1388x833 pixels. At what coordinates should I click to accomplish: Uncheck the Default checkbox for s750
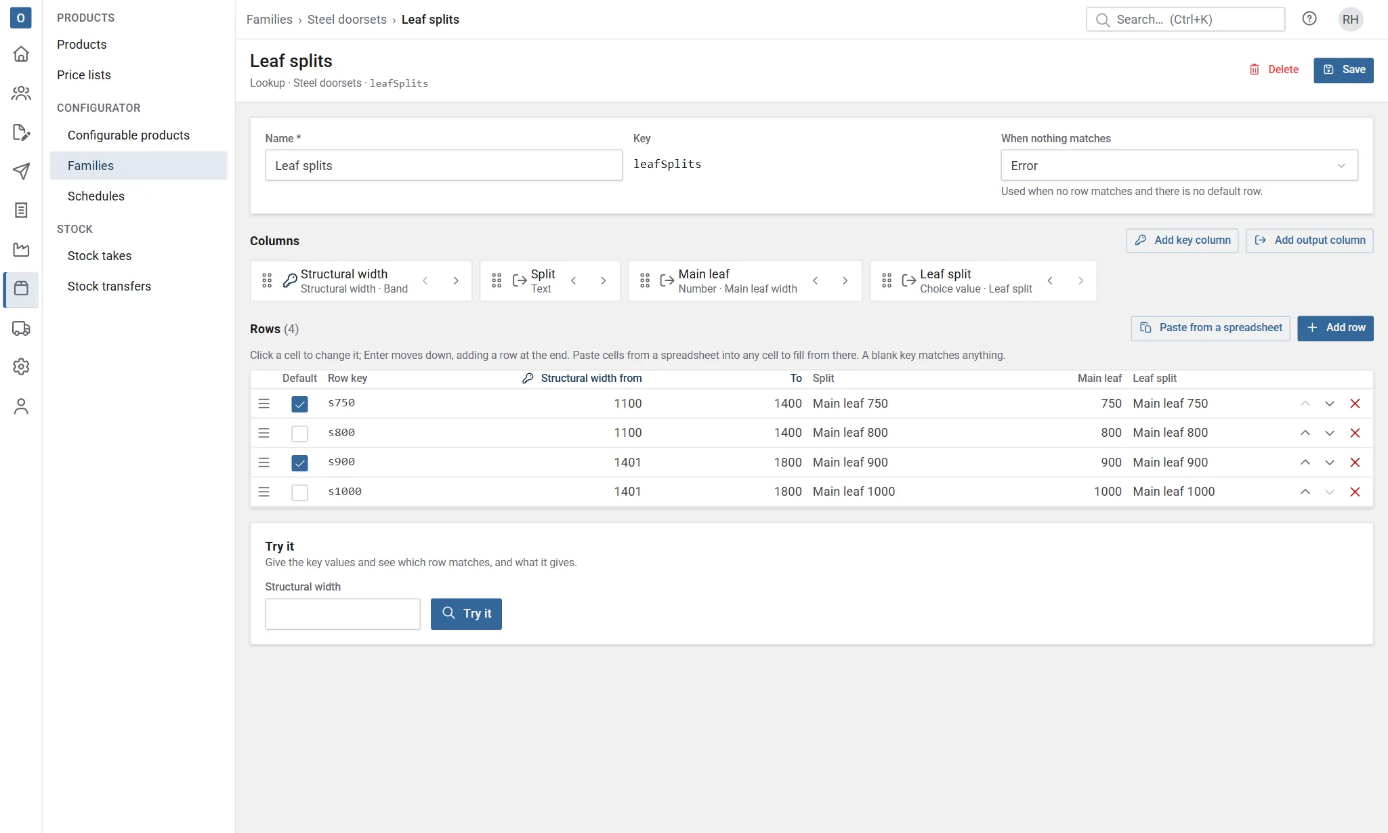[x=299, y=404]
